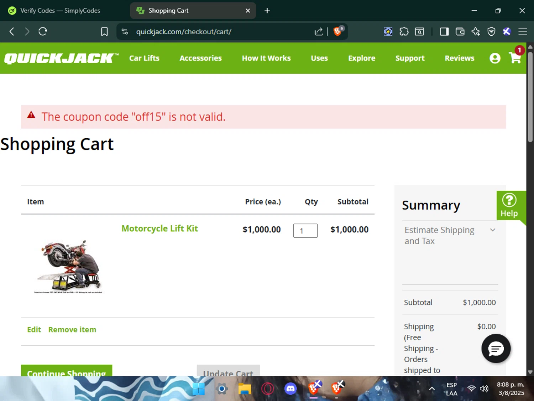534x401 pixels.
Task: Click the ESP LAA language indicator
Action: click(x=451, y=389)
